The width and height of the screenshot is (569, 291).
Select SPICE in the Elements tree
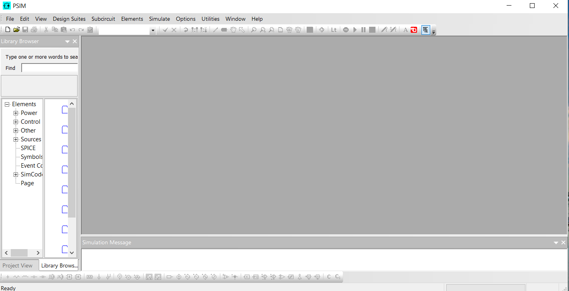pyautogui.click(x=28, y=148)
